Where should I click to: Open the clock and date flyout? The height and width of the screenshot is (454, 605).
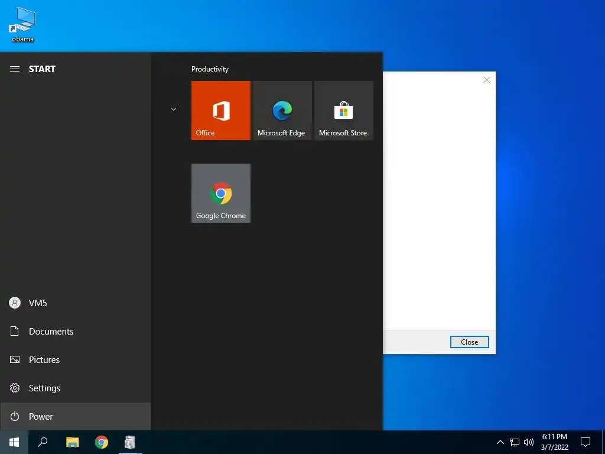click(x=554, y=442)
